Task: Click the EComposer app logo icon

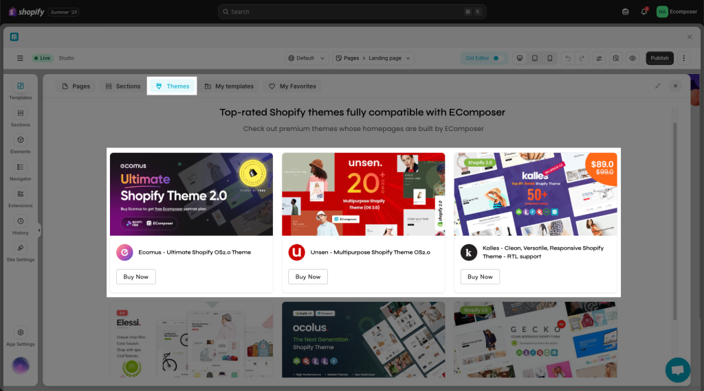Action: [x=14, y=37]
